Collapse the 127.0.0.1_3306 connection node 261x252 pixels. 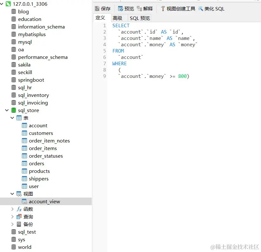2,4
